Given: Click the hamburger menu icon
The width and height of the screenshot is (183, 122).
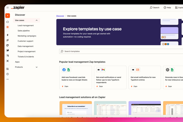Looking at the screenshot, I should coord(8,8).
